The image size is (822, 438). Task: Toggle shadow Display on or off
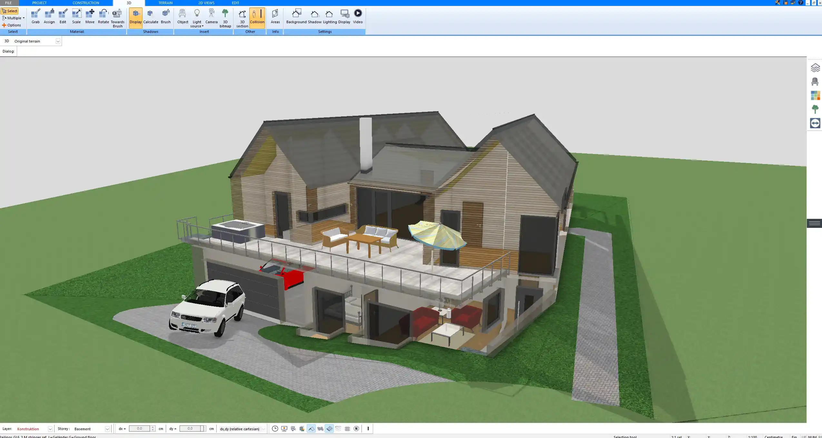(x=135, y=16)
